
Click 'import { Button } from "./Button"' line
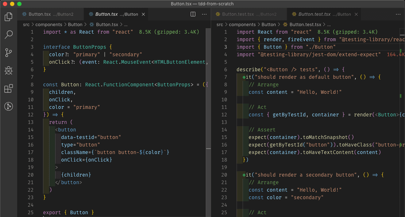[x=286, y=47]
